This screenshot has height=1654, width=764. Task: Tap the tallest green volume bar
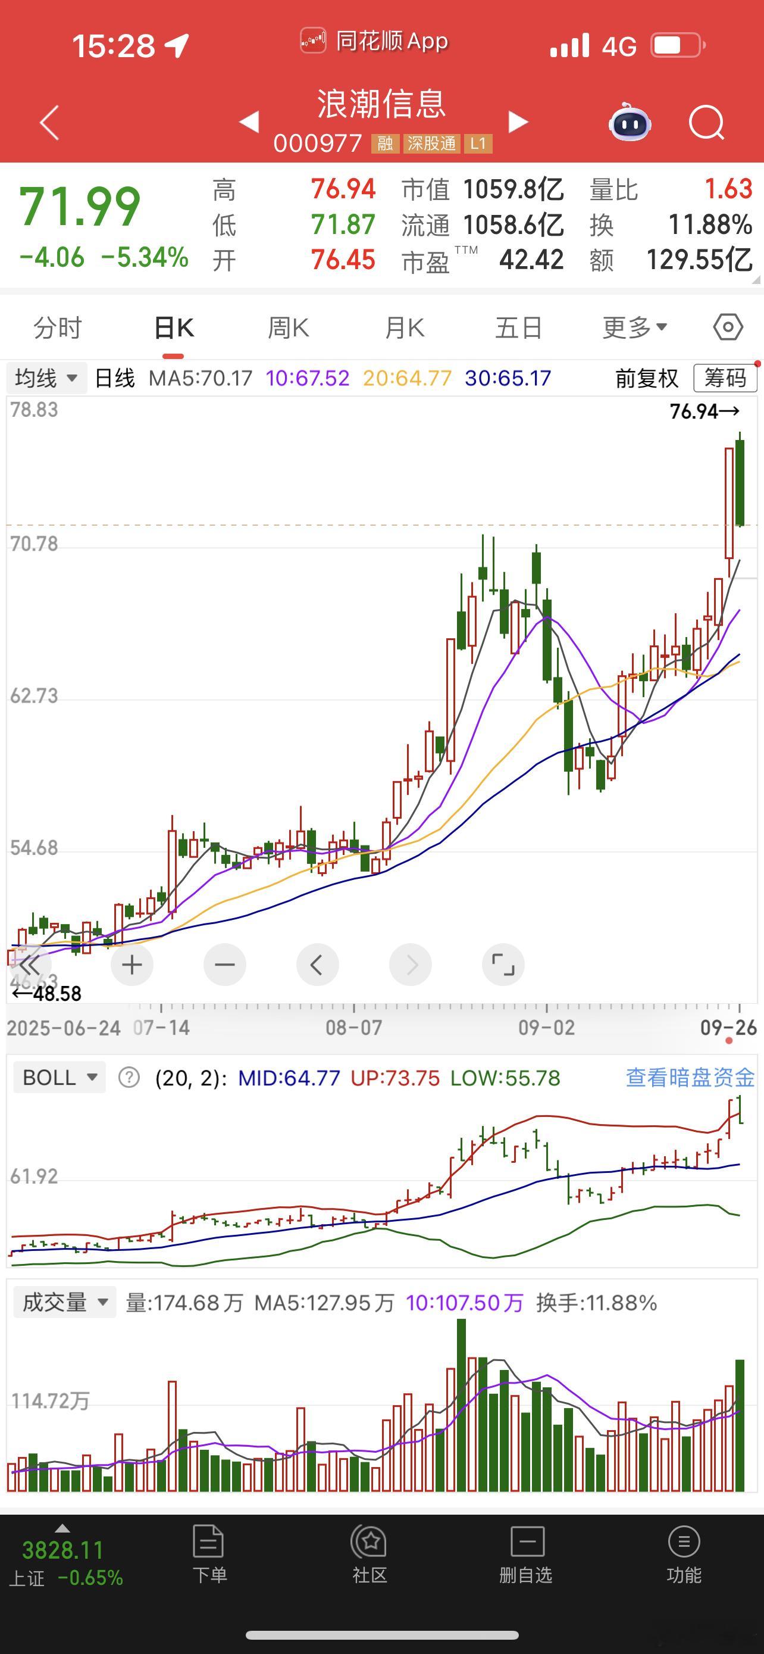461,1405
